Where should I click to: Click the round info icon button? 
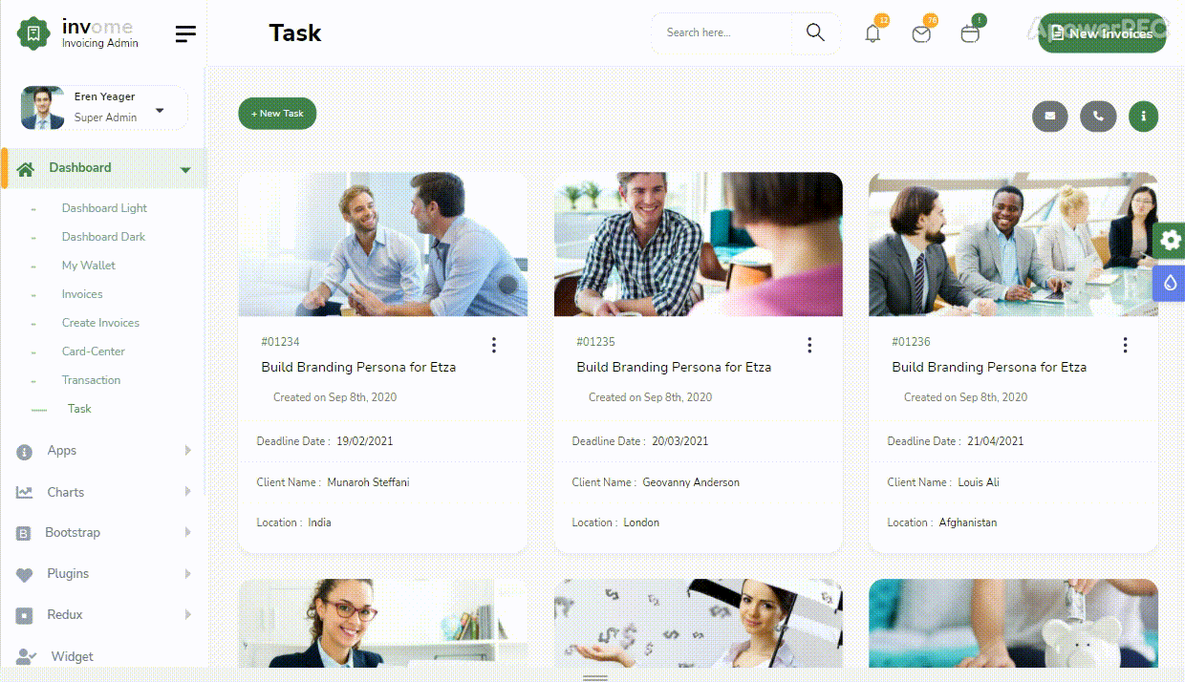tap(1143, 117)
